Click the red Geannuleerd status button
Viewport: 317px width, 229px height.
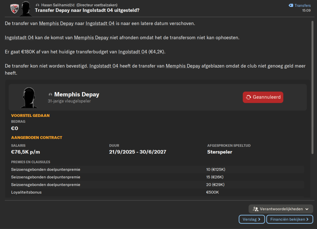point(263,97)
